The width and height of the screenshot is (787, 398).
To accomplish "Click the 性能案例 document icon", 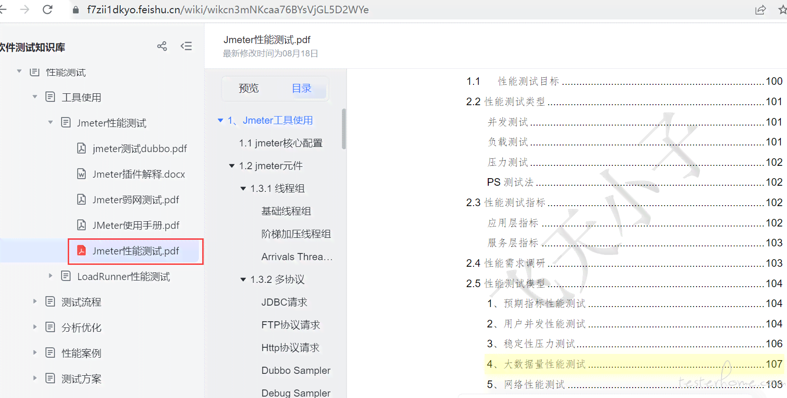I will tap(50, 353).
